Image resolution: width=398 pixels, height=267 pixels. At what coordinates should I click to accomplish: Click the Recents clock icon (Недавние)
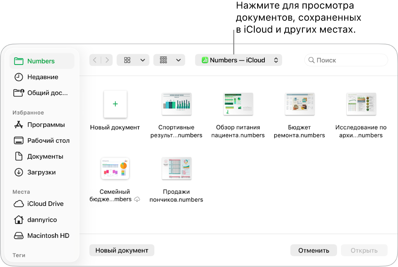tap(18, 77)
